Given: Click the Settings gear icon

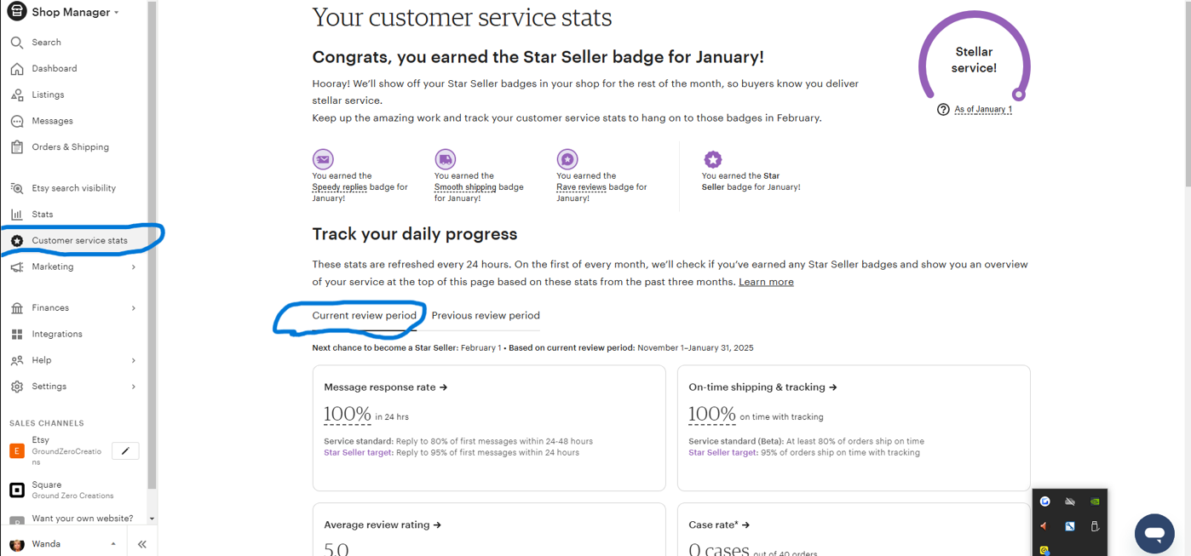Looking at the screenshot, I should pos(17,387).
